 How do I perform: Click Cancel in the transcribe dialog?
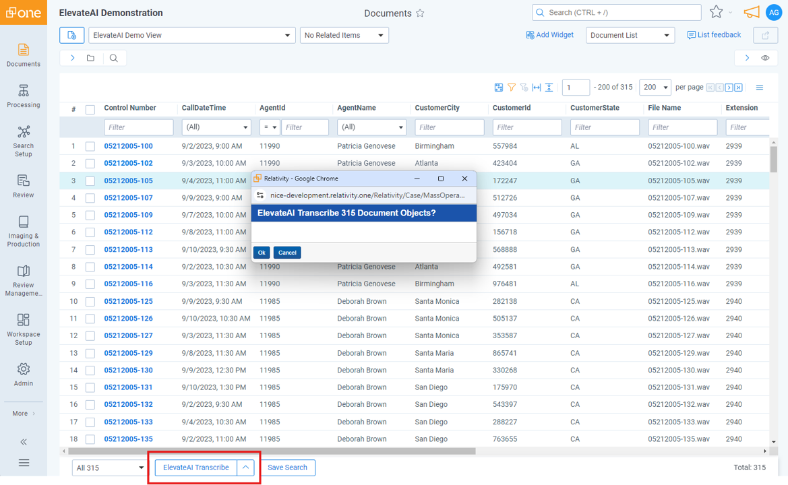click(x=287, y=253)
